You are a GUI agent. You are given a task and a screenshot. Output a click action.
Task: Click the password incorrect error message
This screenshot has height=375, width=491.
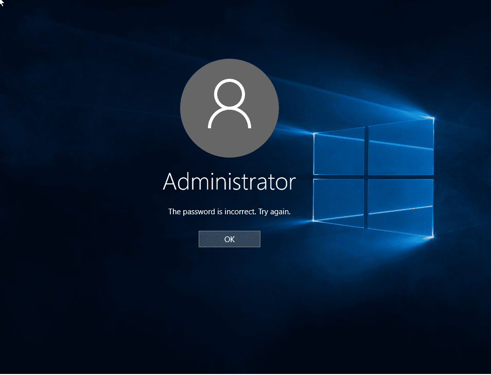click(x=229, y=212)
